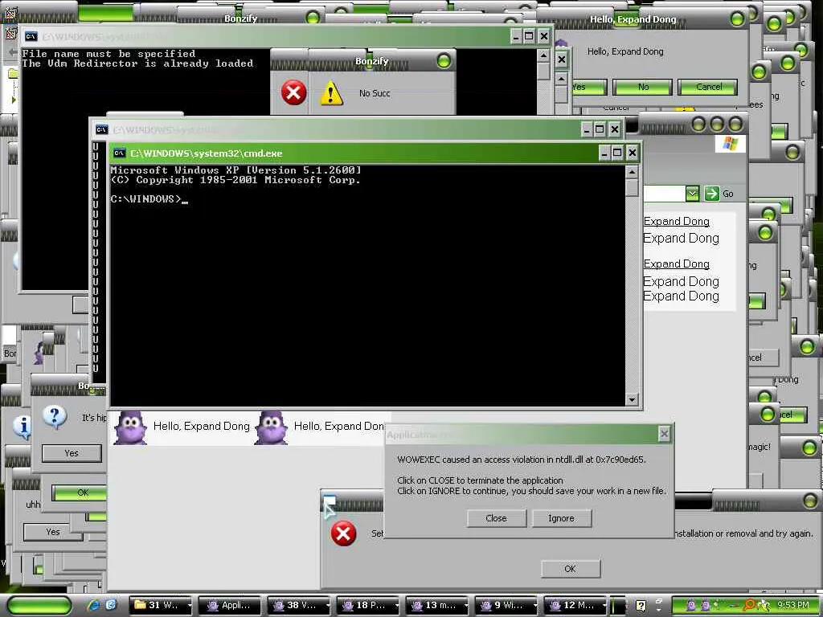823x617 pixels.
Task: Click the Yes button under It's hip
Action: click(x=72, y=453)
